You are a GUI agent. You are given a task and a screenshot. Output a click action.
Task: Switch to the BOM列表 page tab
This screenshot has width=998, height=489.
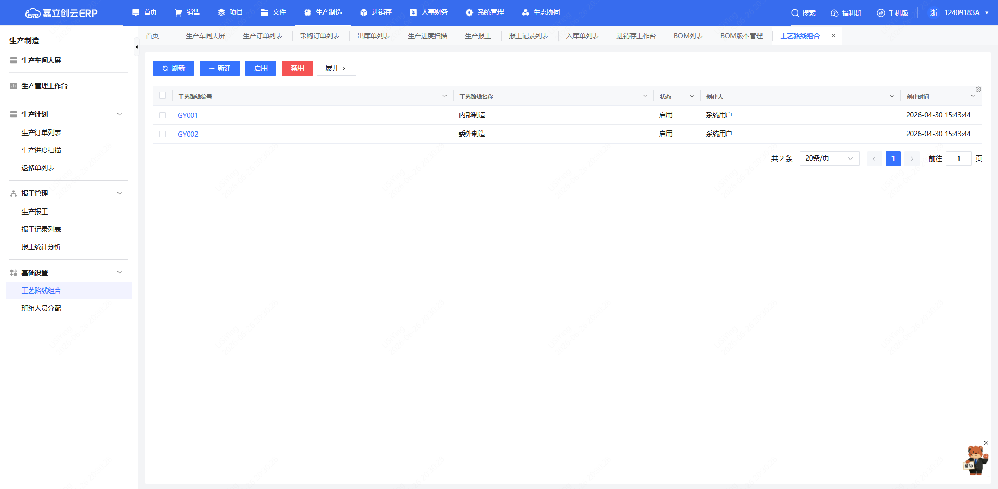point(688,36)
